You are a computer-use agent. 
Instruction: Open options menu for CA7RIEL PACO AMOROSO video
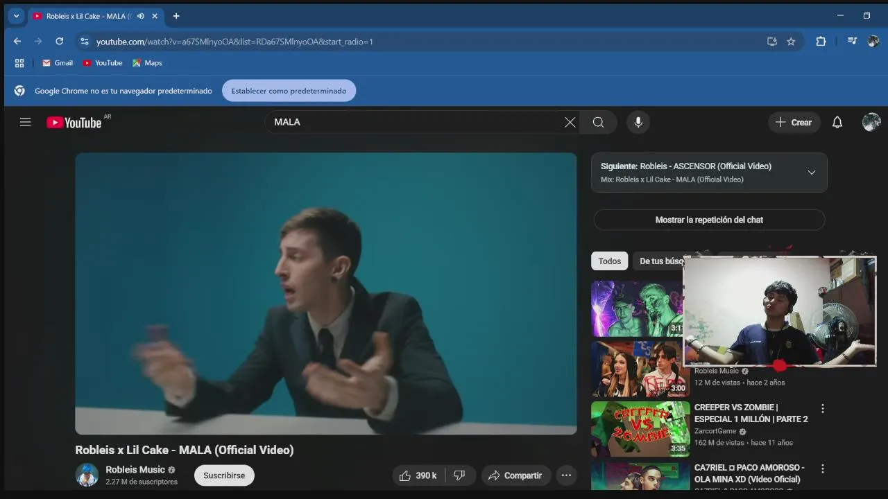pos(822,469)
